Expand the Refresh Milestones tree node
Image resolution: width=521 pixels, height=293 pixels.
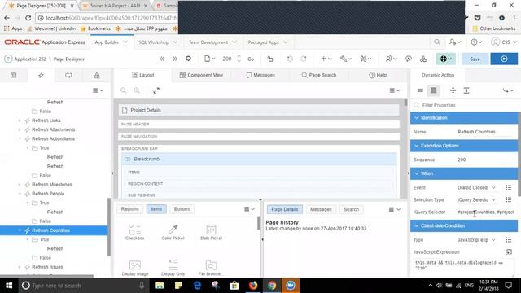point(20,185)
